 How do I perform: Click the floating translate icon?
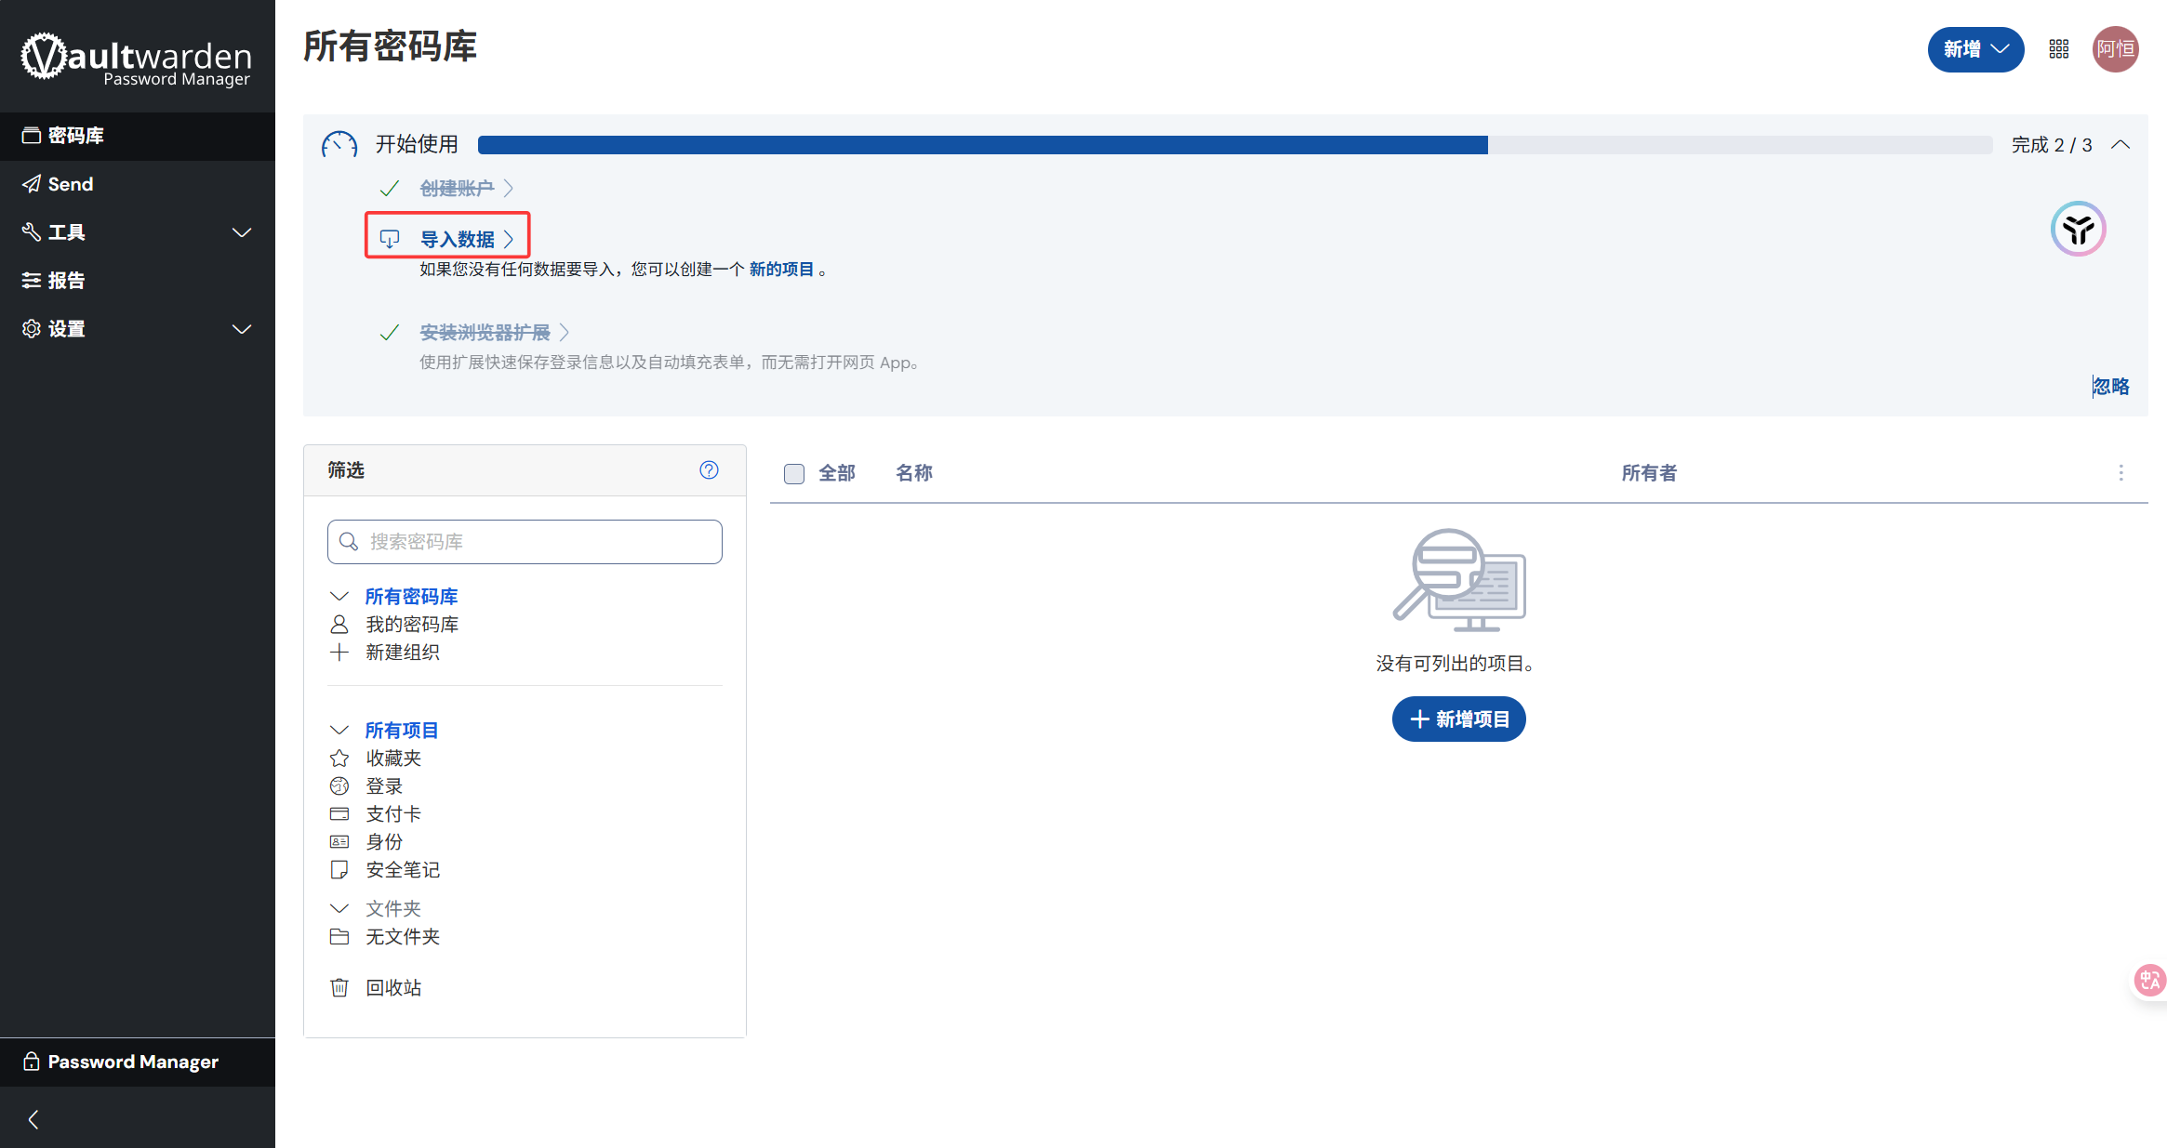pos(2149,980)
